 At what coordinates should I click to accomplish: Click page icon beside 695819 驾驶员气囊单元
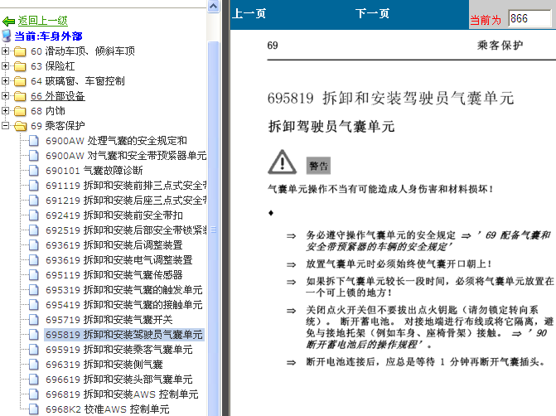pyautogui.click(x=34, y=335)
